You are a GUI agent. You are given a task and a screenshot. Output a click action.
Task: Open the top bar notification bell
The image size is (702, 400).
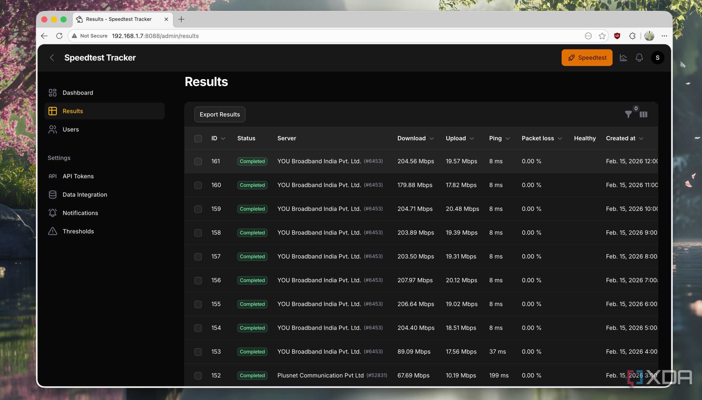tap(639, 58)
